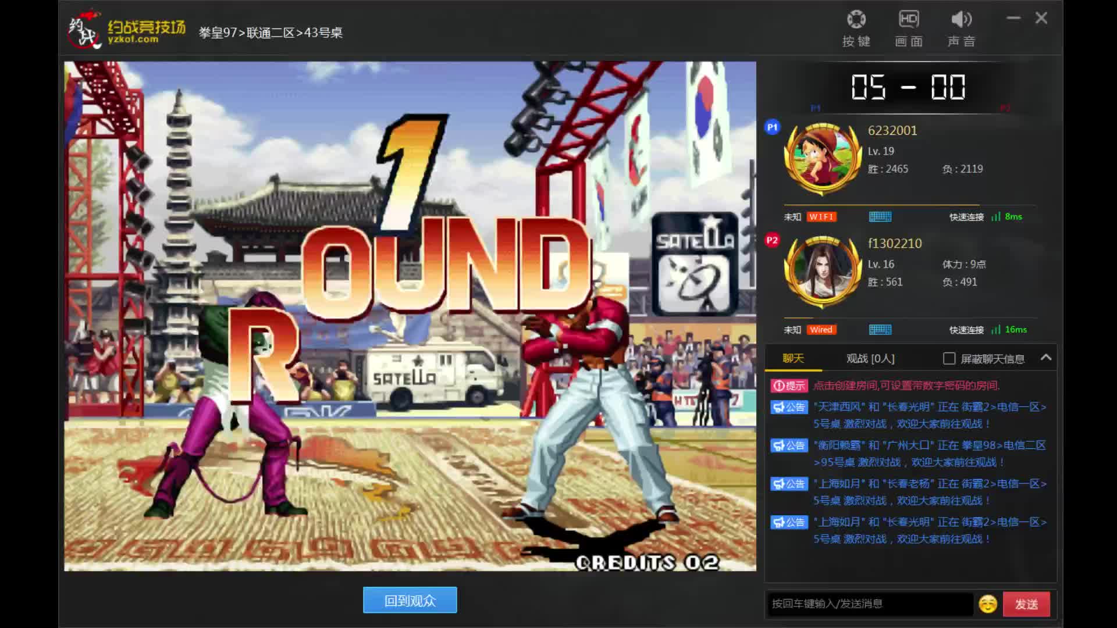Click P1's memory chip icon
Viewport: 1117px width, 628px height.
[x=880, y=217]
